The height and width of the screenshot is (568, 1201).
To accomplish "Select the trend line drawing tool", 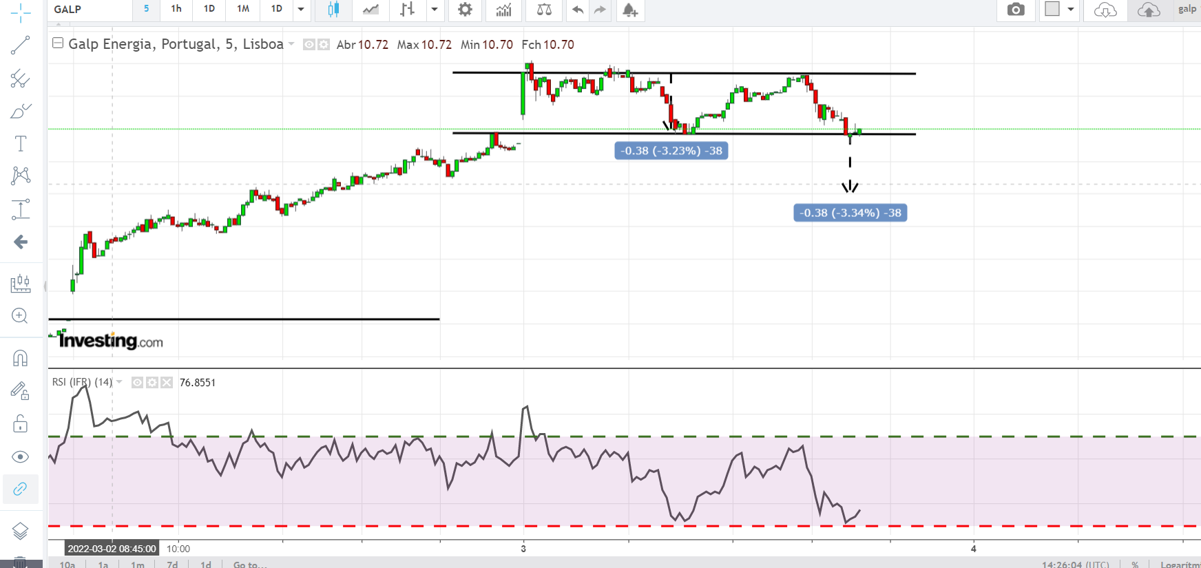I will [20, 45].
